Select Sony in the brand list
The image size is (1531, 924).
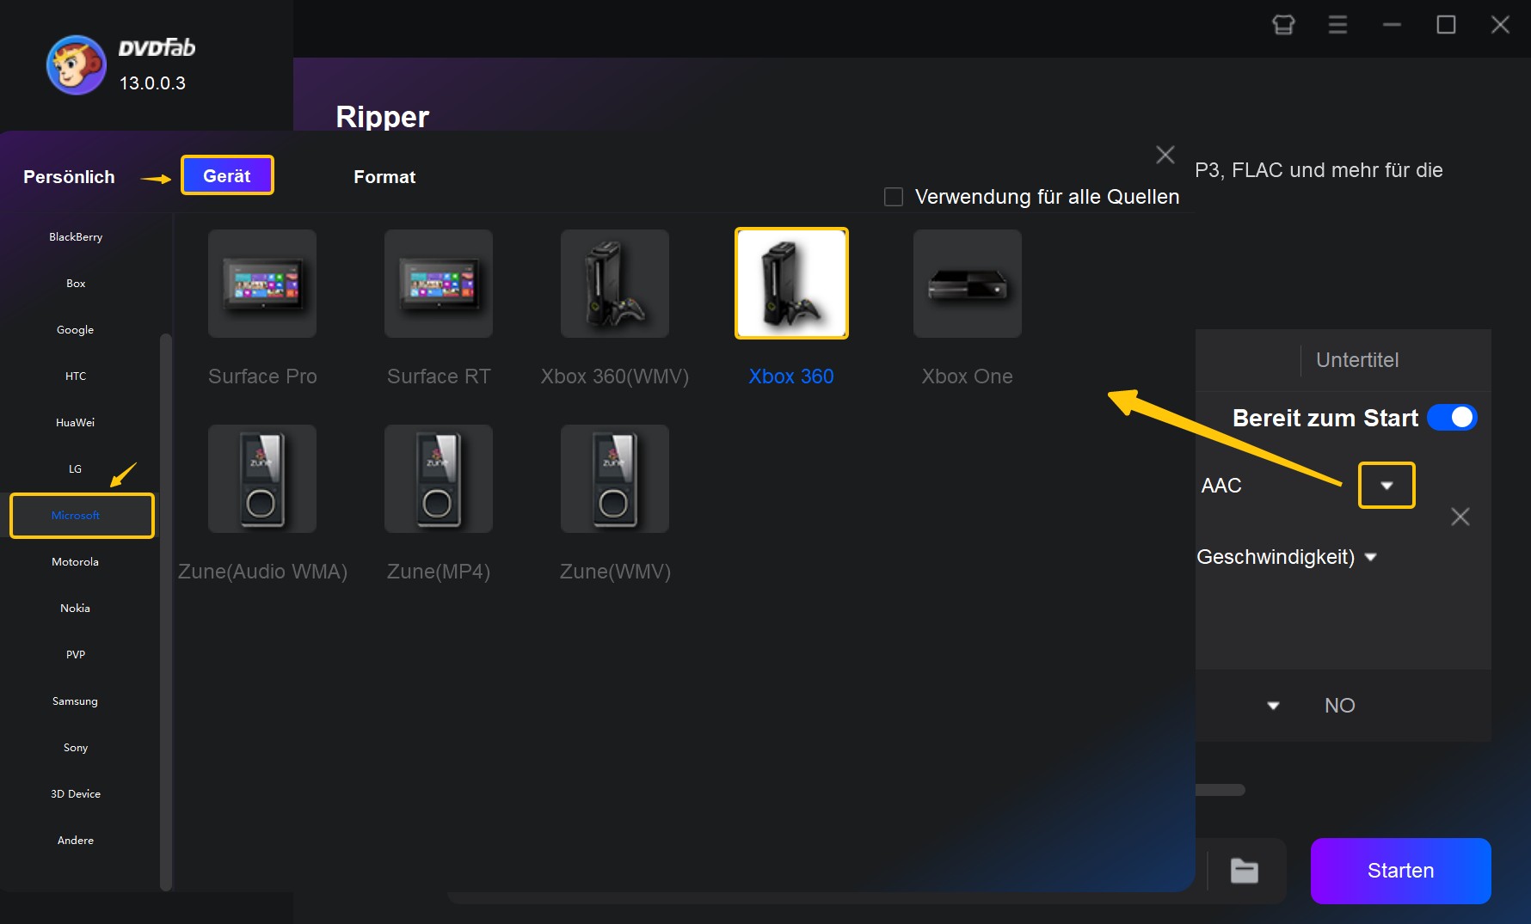tap(76, 748)
